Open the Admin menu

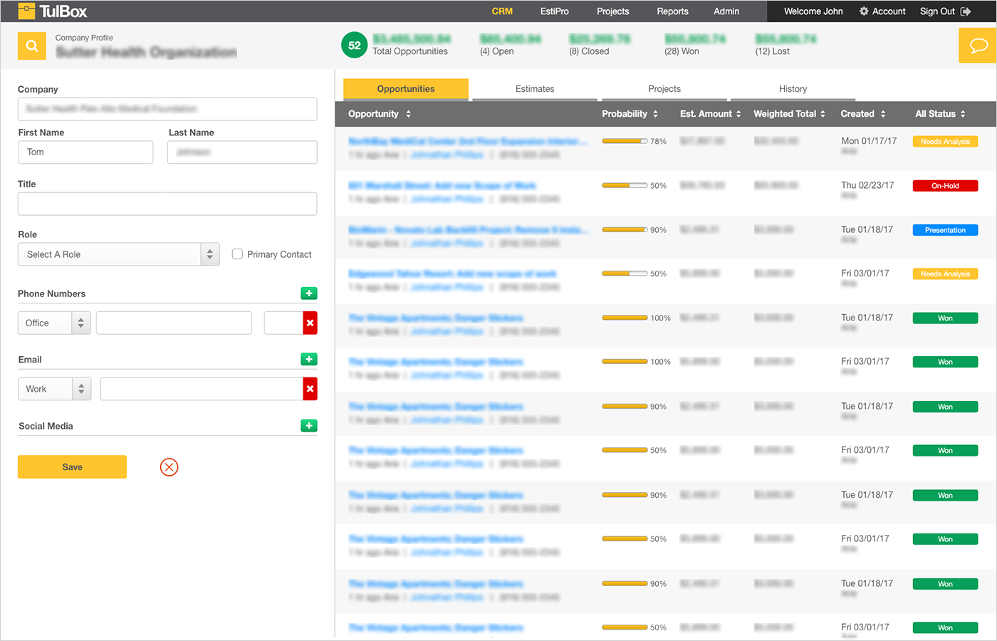[726, 11]
